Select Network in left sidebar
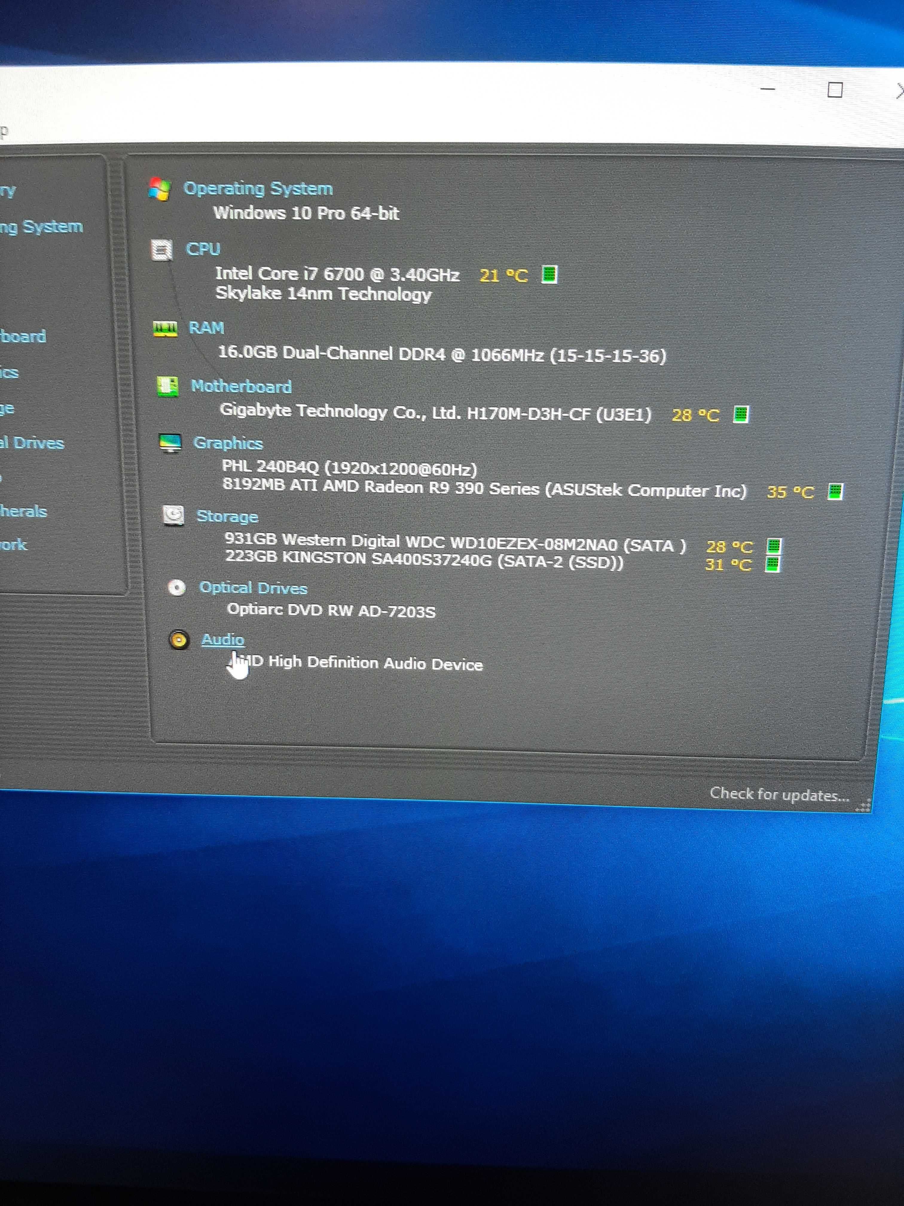The height and width of the screenshot is (1206, 904). pyautogui.click(x=13, y=545)
